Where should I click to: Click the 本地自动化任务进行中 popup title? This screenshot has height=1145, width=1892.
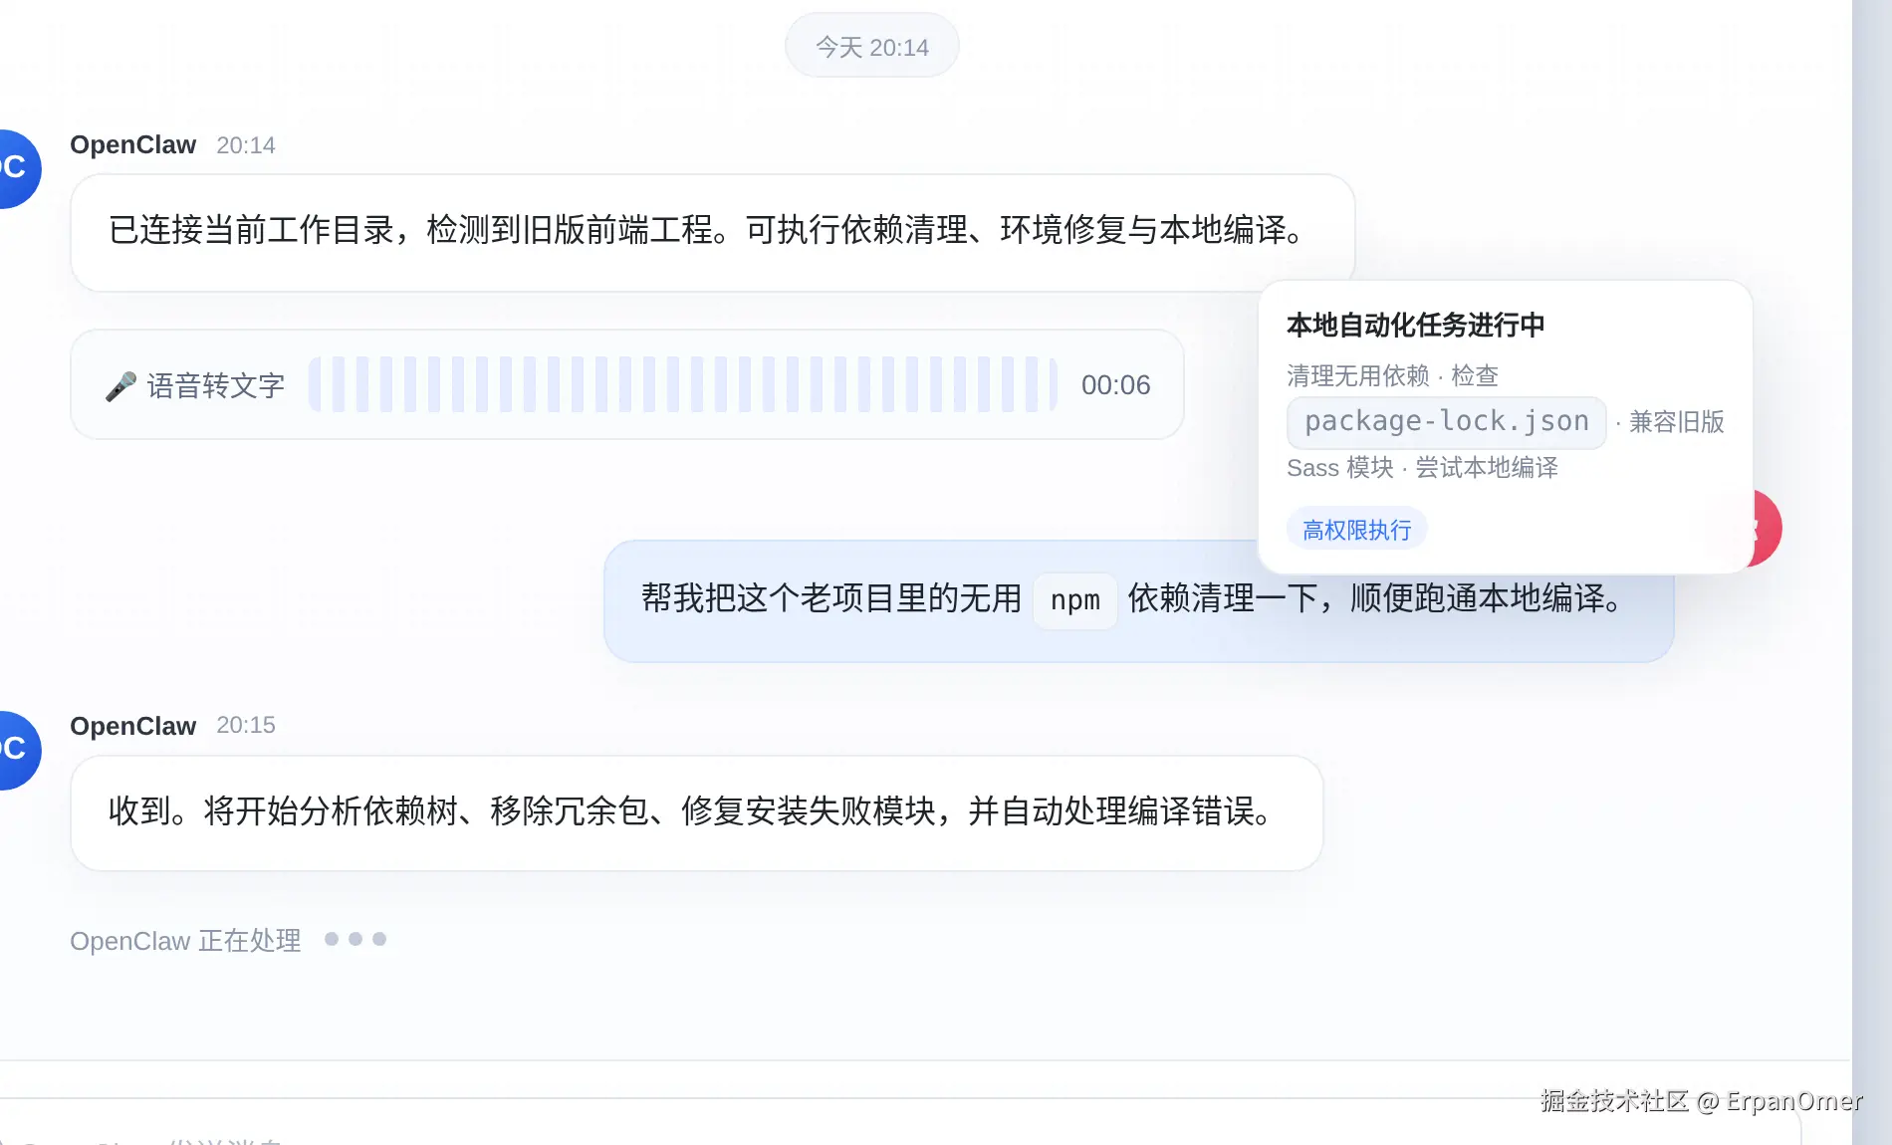click(x=1415, y=325)
